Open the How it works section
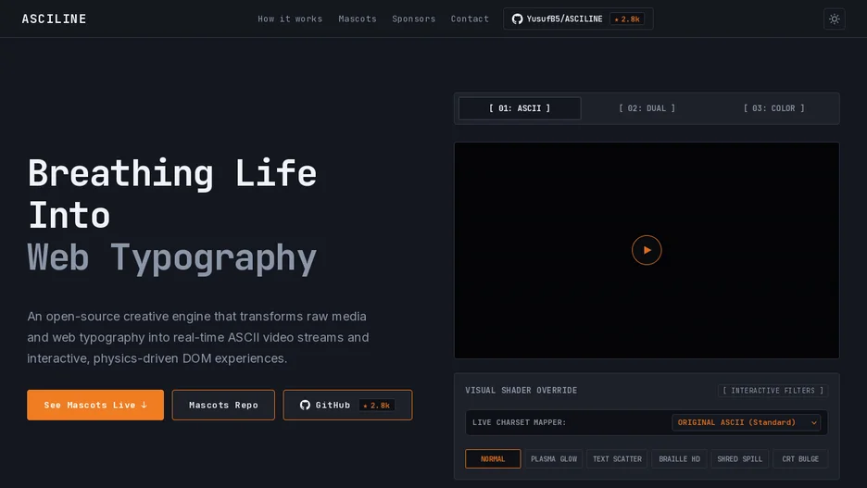867x488 pixels. pos(290,19)
